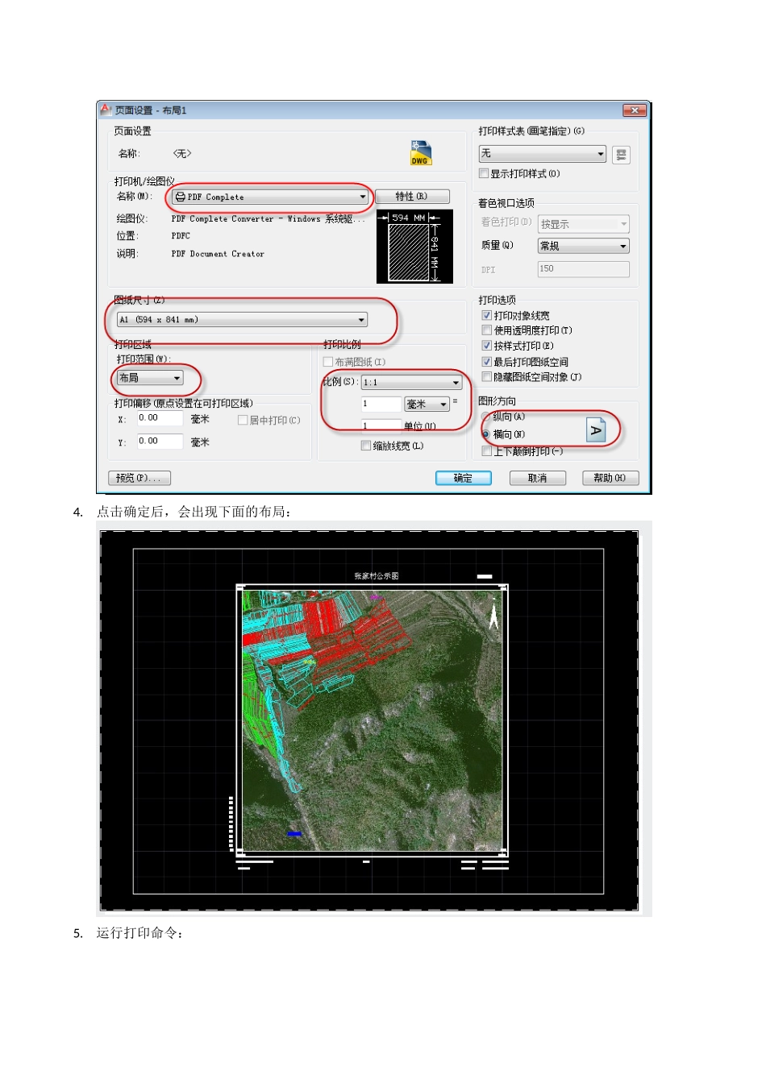Enable 使用透明度打印 option
Viewport: 766px width, 1083px height.
click(486, 330)
